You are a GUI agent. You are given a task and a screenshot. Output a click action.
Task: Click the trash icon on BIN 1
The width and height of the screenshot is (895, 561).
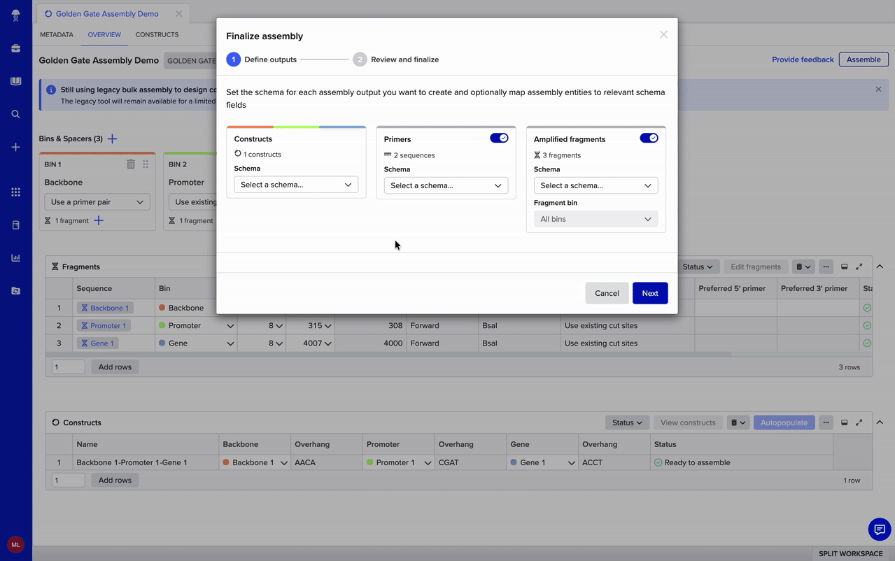[x=130, y=164]
